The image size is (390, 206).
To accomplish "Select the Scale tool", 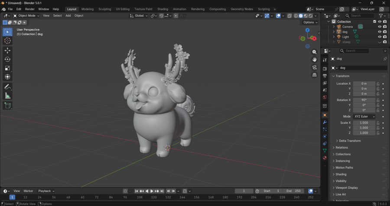I will click(x=7, y=68).
